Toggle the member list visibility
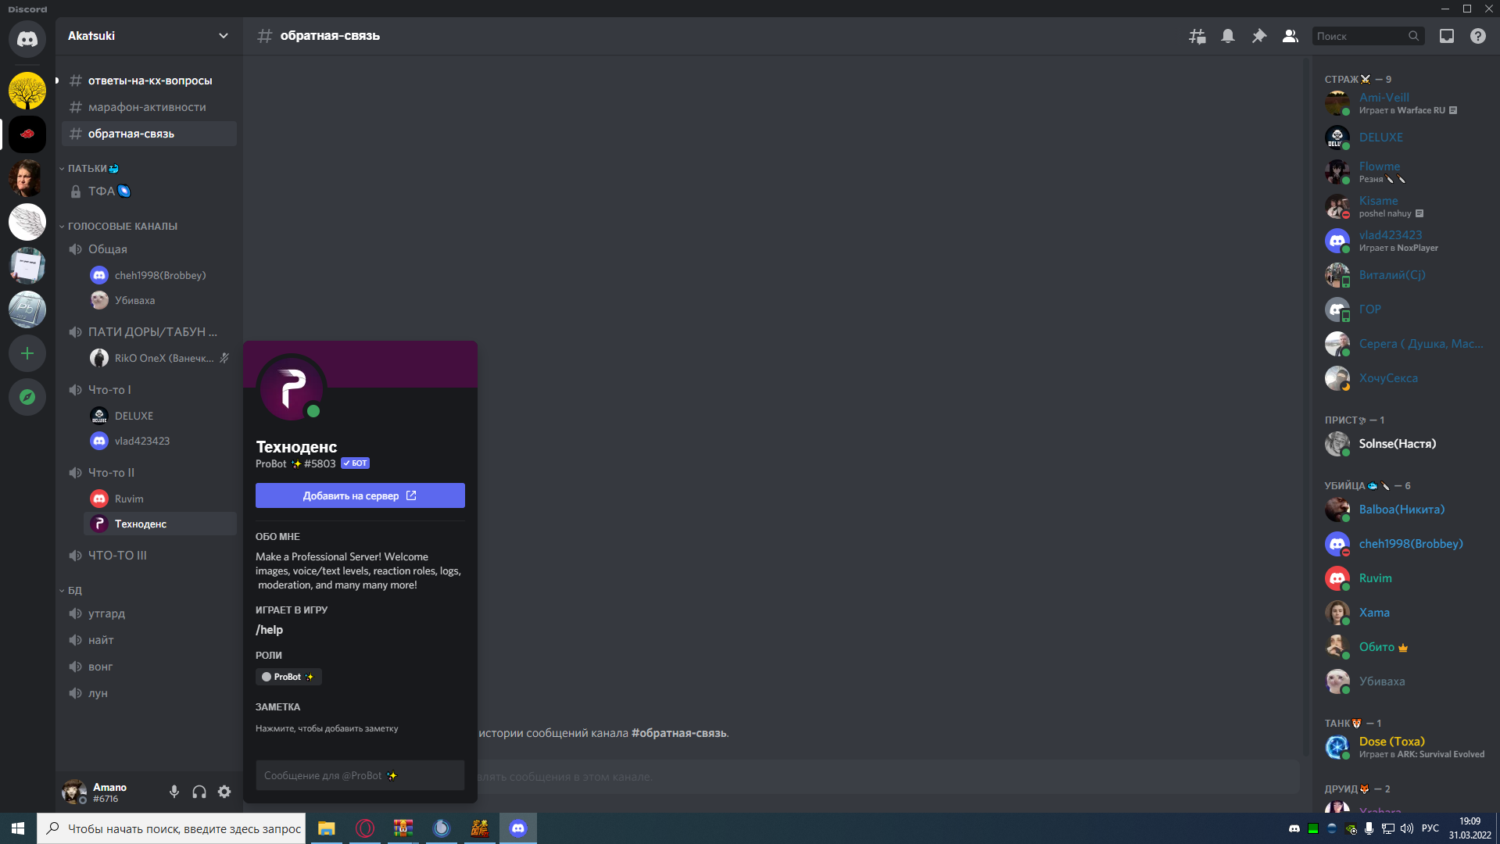Image resolution: width=1500 pixels, height=844 pixels. tap(1290, 36)
